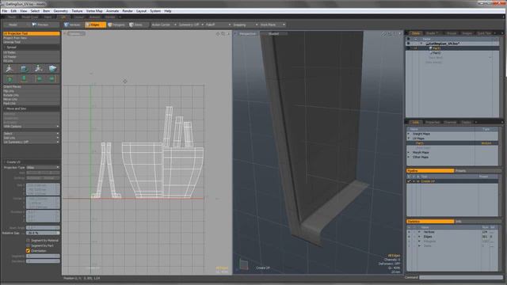Click the UV Relax button

(32, 52)
